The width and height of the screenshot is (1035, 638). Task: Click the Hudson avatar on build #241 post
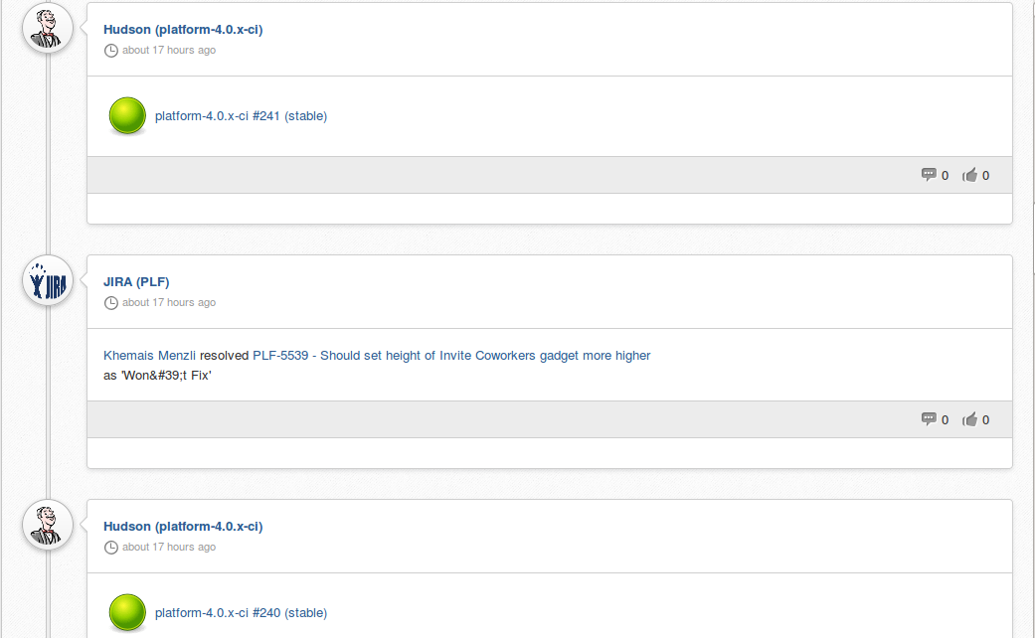point(48,28)
